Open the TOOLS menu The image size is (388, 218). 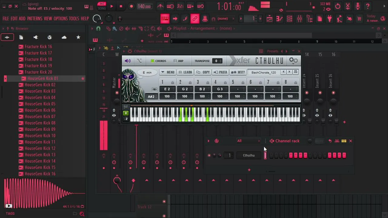point(74,19)
